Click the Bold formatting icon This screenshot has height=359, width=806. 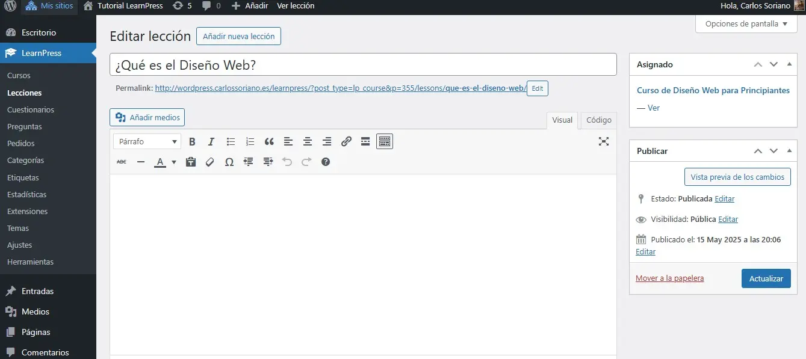click(192, 142)
